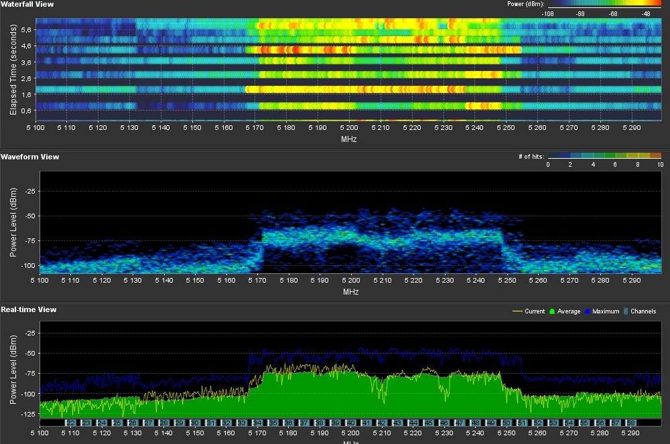Viewport: 670px width, 444px height.
Task: Click the '10' end of the hits scale
Action: tap(659, 163)
